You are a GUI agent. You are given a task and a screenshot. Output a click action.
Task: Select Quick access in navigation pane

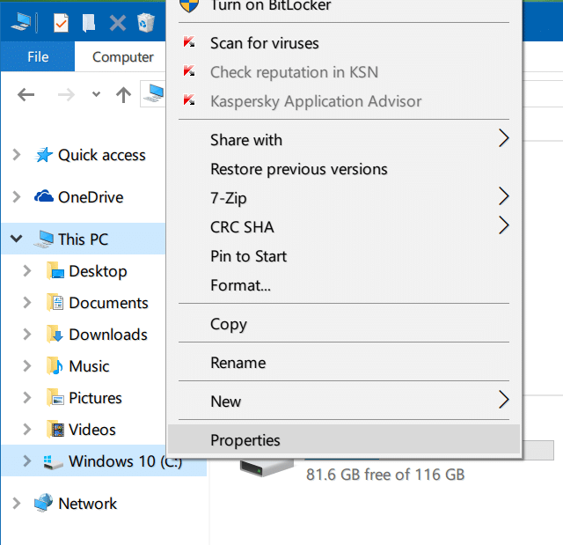pyautogui.click(x=102, y=155)
